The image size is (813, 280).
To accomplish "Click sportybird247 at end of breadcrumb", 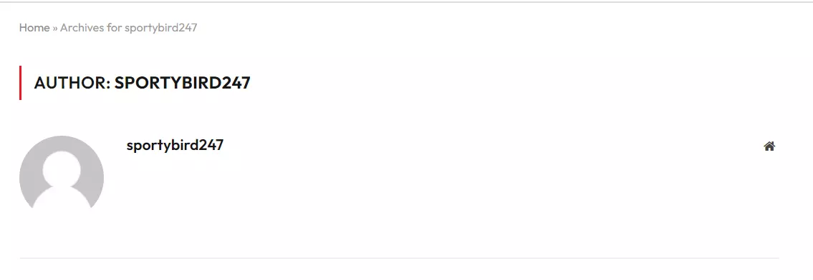I will 160,28.
